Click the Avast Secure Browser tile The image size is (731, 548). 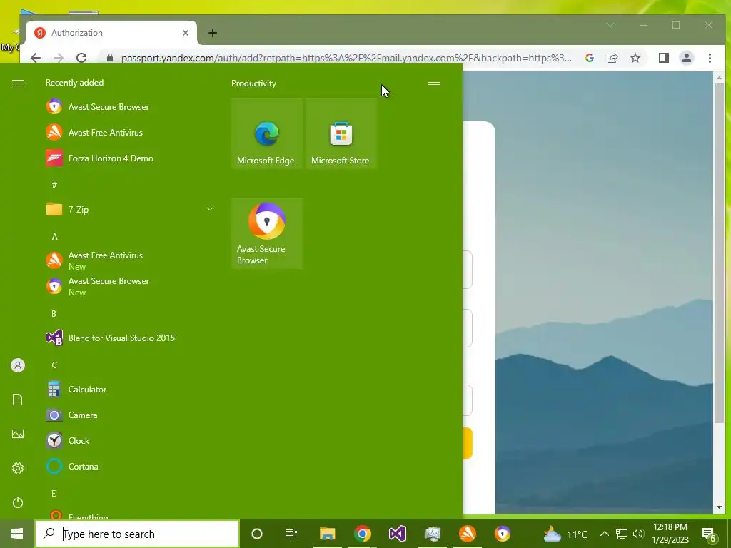pyautogui.click(x=267, y=233)
